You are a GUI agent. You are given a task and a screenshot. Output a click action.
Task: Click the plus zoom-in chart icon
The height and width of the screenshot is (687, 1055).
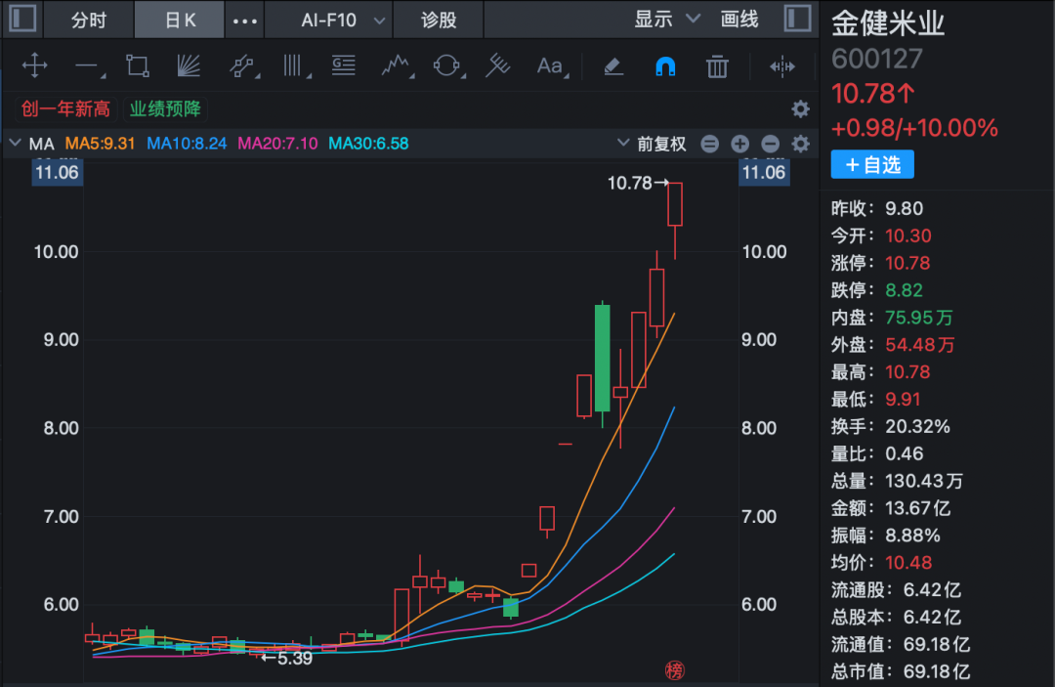pyautogui.click(x=740, y=144)
